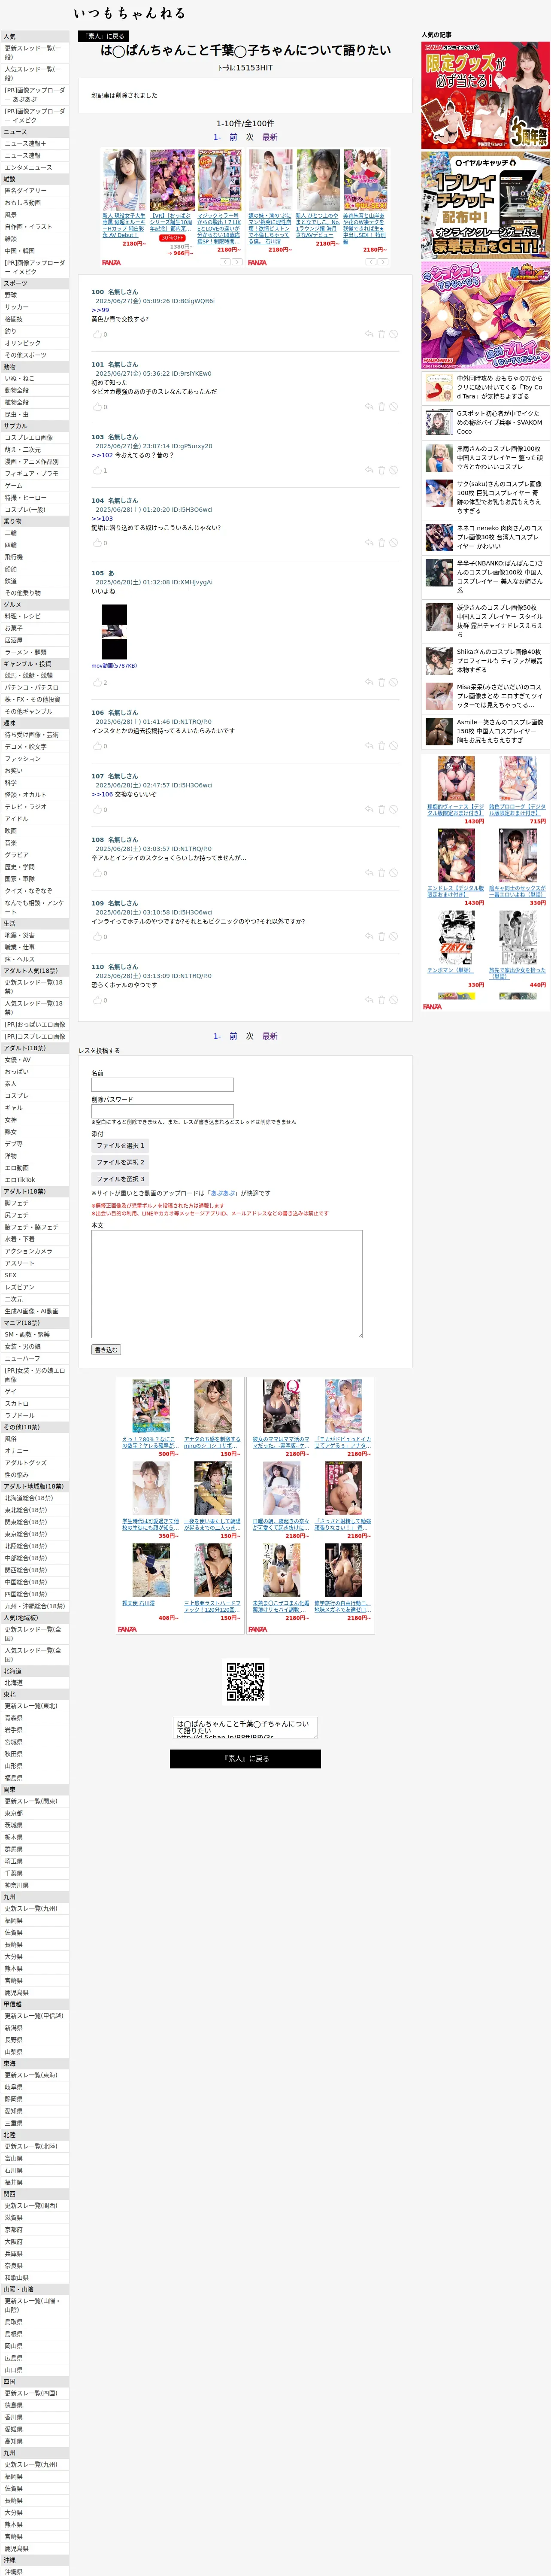Viewport: 551px width, 2576px height.
Task: Click ファイルを選択 2 upload button
Action: [x=120, y=1162]
